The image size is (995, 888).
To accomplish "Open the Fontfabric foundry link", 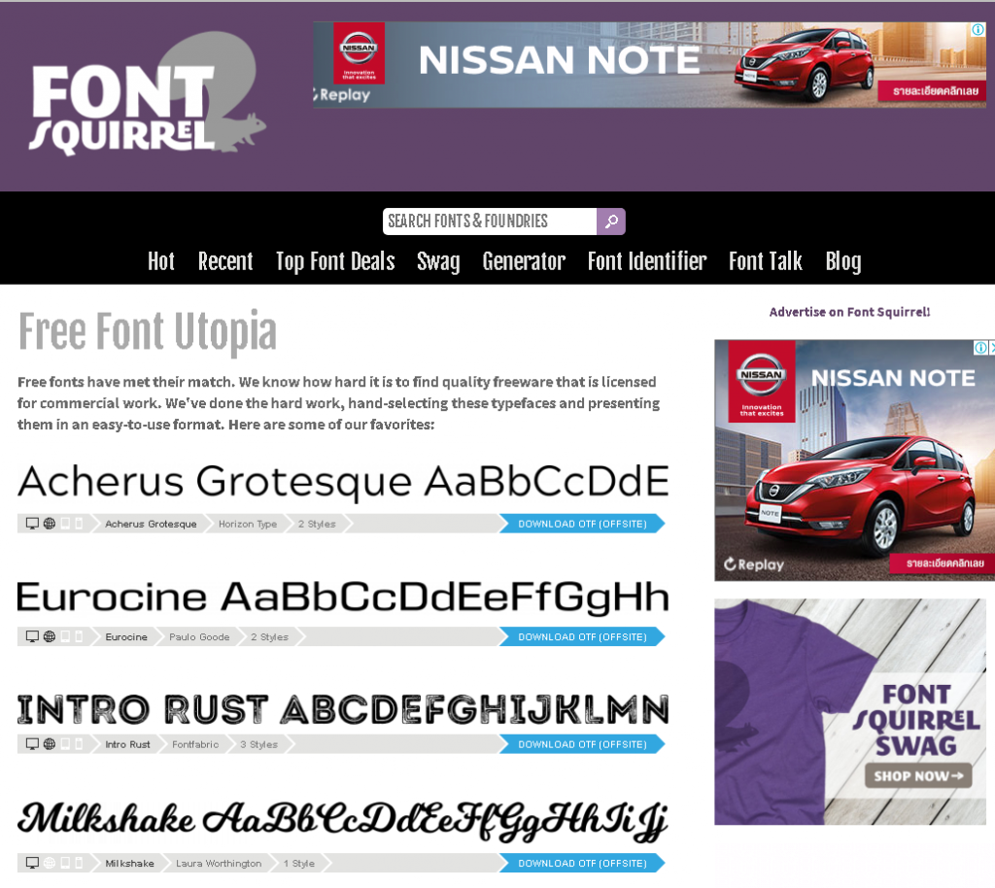I will click(195, 744).
